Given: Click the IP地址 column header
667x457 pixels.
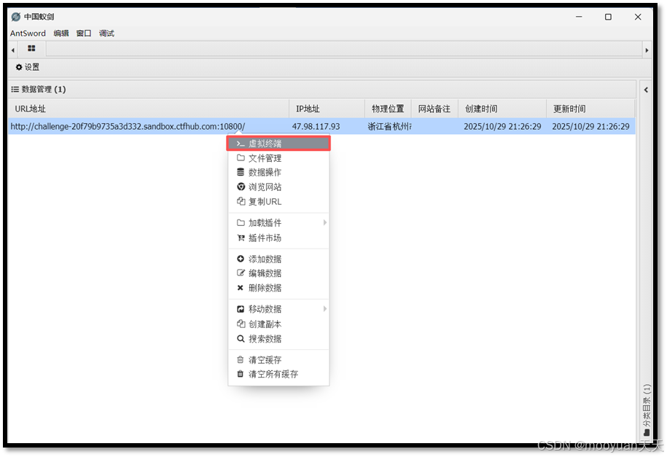Looking at the screenshot, I should pyautogui.click(x=327, y=109).
